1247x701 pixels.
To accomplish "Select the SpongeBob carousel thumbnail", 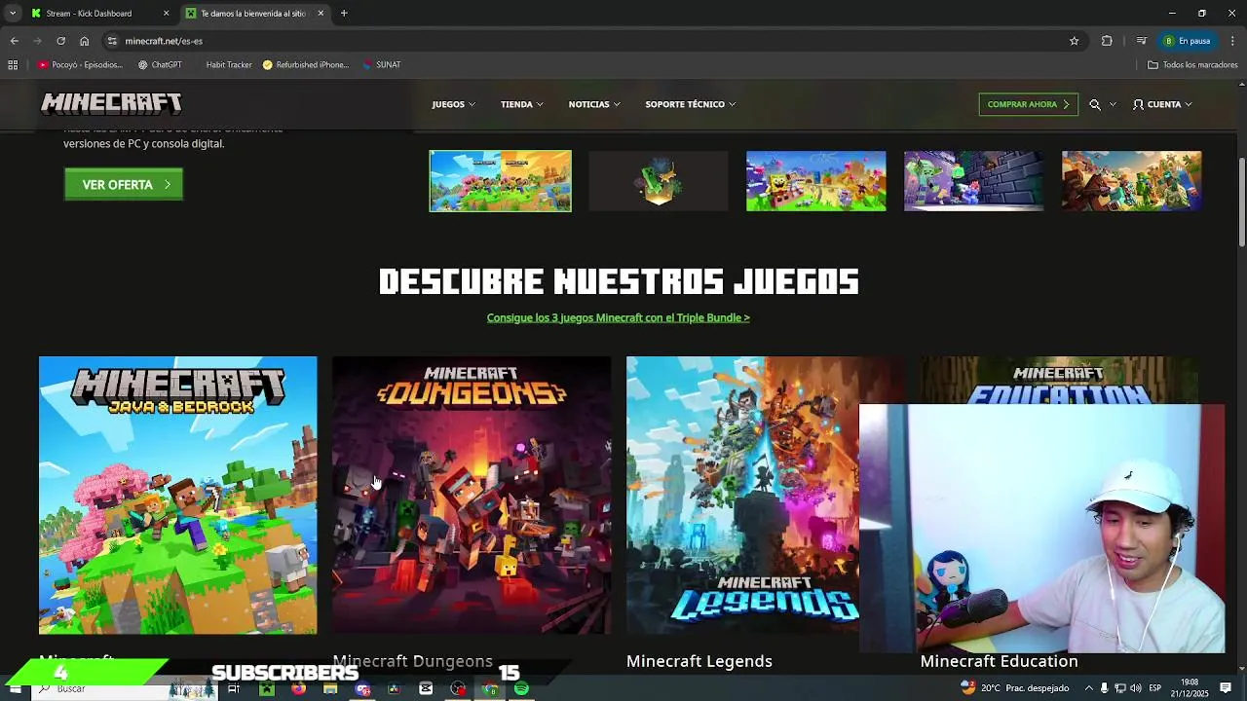I will (x=816, y=181).
